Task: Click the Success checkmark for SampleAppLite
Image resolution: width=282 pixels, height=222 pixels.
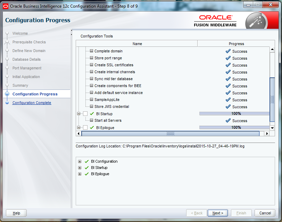Action: (228, 100)
